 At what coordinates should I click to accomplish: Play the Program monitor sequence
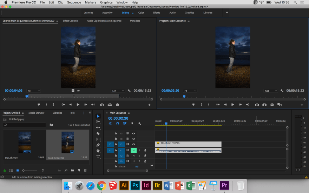click(x=233, y=105)
